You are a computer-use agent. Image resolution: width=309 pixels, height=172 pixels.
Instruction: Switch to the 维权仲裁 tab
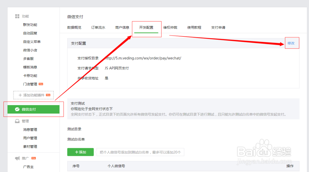[x=170, y=27]
